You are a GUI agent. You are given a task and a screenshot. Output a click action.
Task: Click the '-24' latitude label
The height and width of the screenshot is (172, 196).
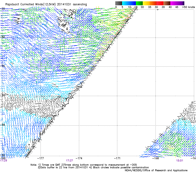(2, 66)
